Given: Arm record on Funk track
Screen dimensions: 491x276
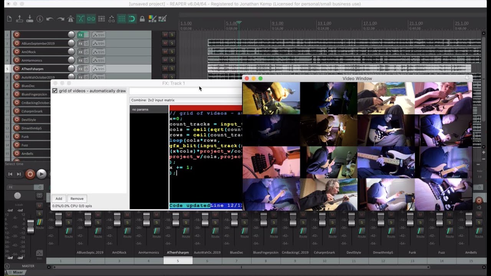Looking at the screenshot, I should click(16, 136).
